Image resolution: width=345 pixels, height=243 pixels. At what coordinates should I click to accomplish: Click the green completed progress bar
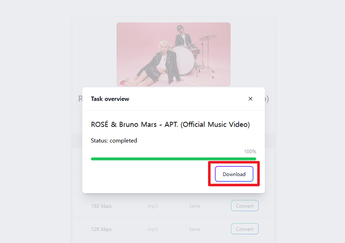click(173, 159)
